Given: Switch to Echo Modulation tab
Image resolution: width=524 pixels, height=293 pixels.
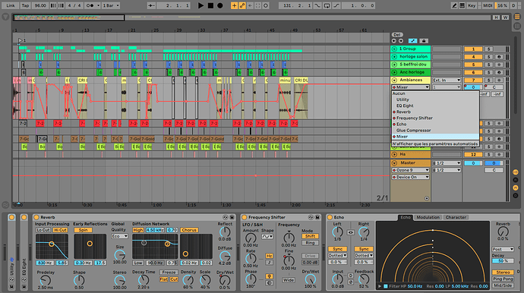Looking at the screenshot, I should [x=428, y=217].
